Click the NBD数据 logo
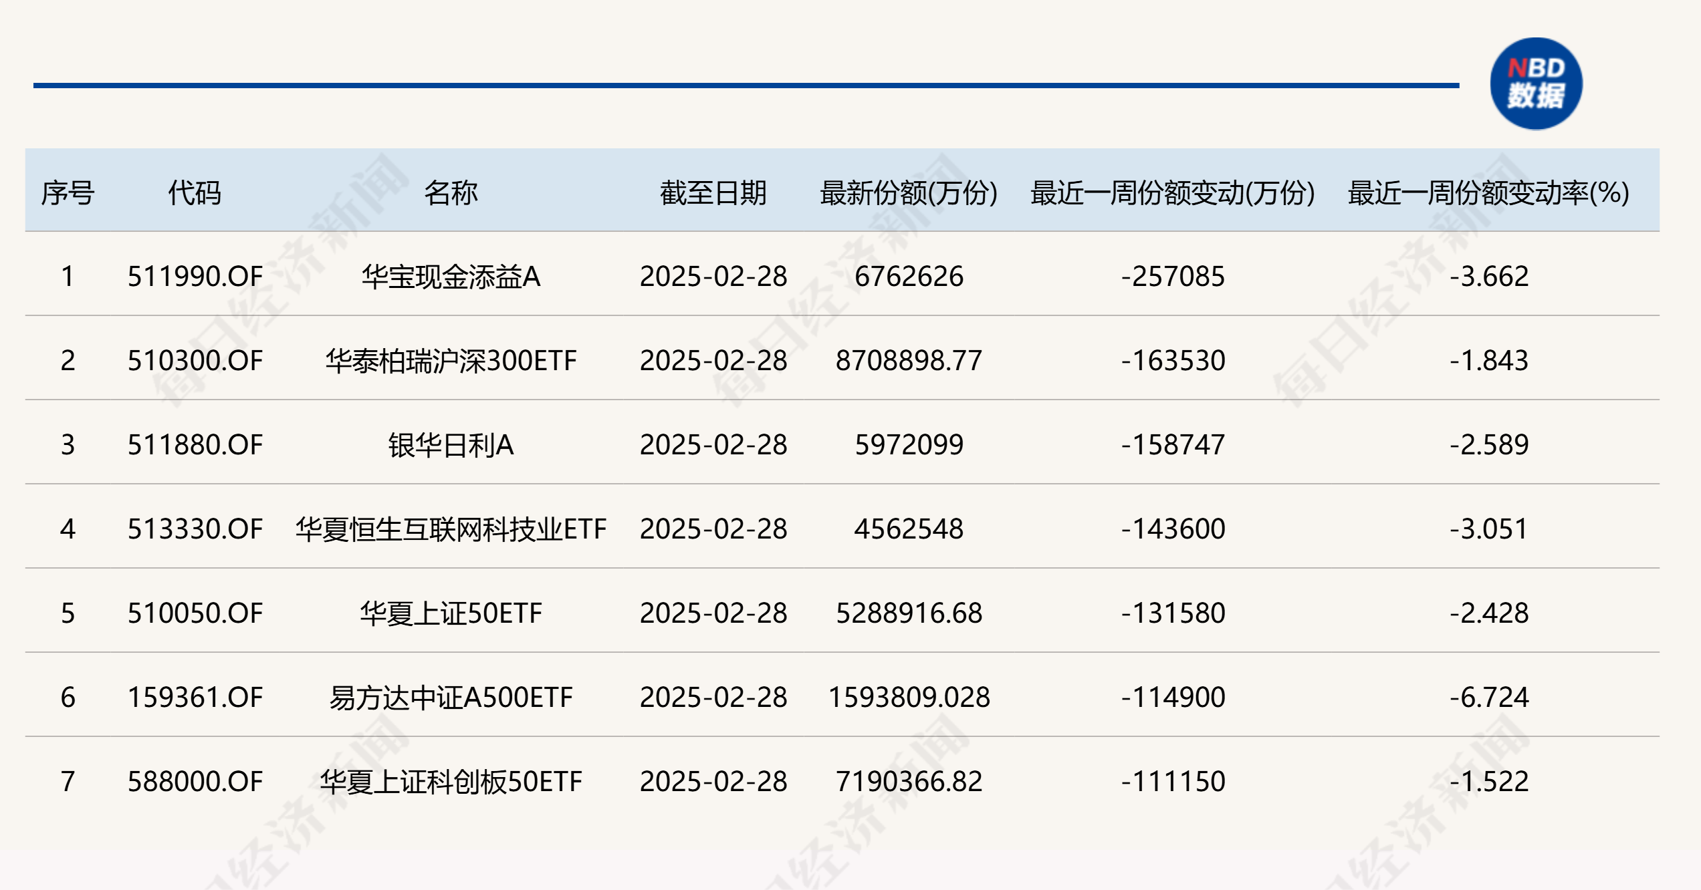 (1536, 84)
